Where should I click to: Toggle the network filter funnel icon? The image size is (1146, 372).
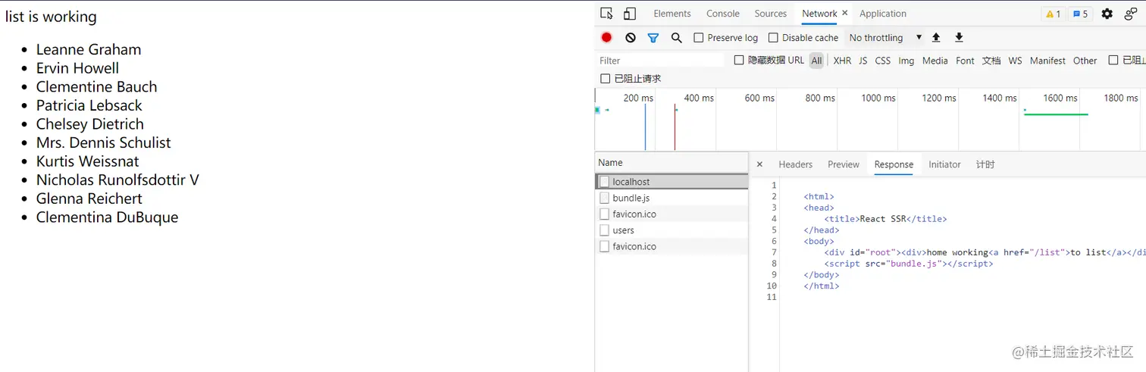click(x=653, y=38)
